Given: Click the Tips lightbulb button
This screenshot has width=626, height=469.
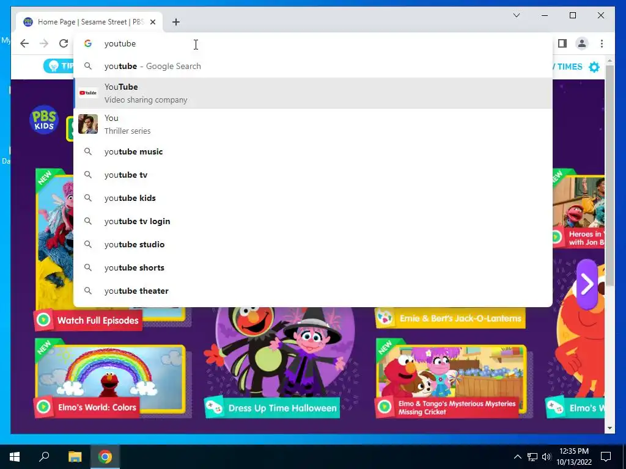Looking at the screenshot, I should pyautogui.click(x=58, y=66).
